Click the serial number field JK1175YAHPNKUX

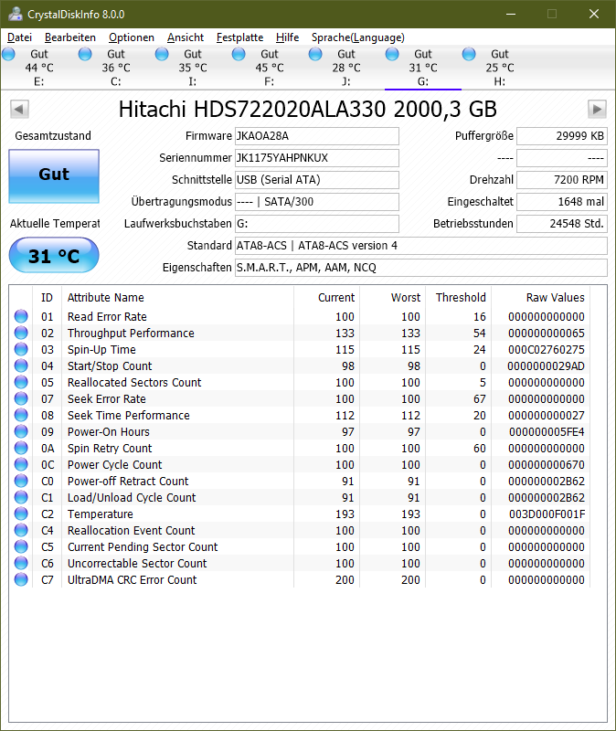tap(317, 158)
